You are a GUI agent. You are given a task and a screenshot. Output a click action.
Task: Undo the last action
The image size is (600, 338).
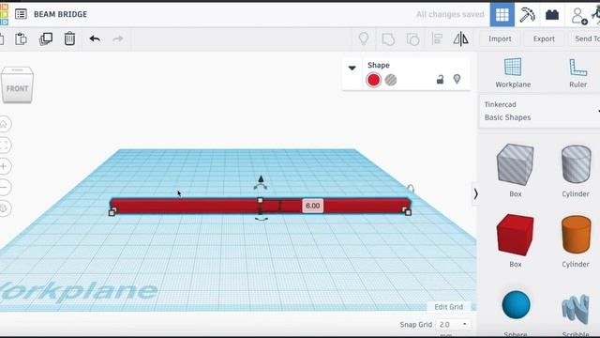click(x=95, y=38)
